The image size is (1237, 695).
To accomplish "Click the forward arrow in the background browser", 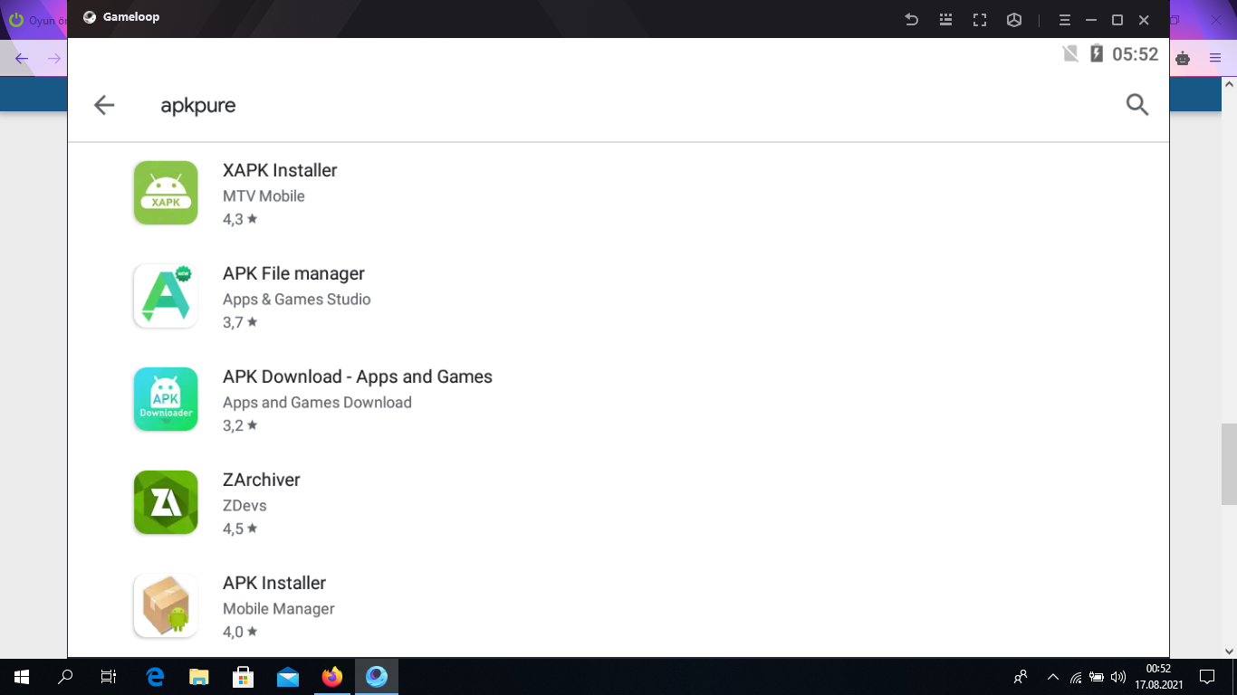I will pos(54,59).
